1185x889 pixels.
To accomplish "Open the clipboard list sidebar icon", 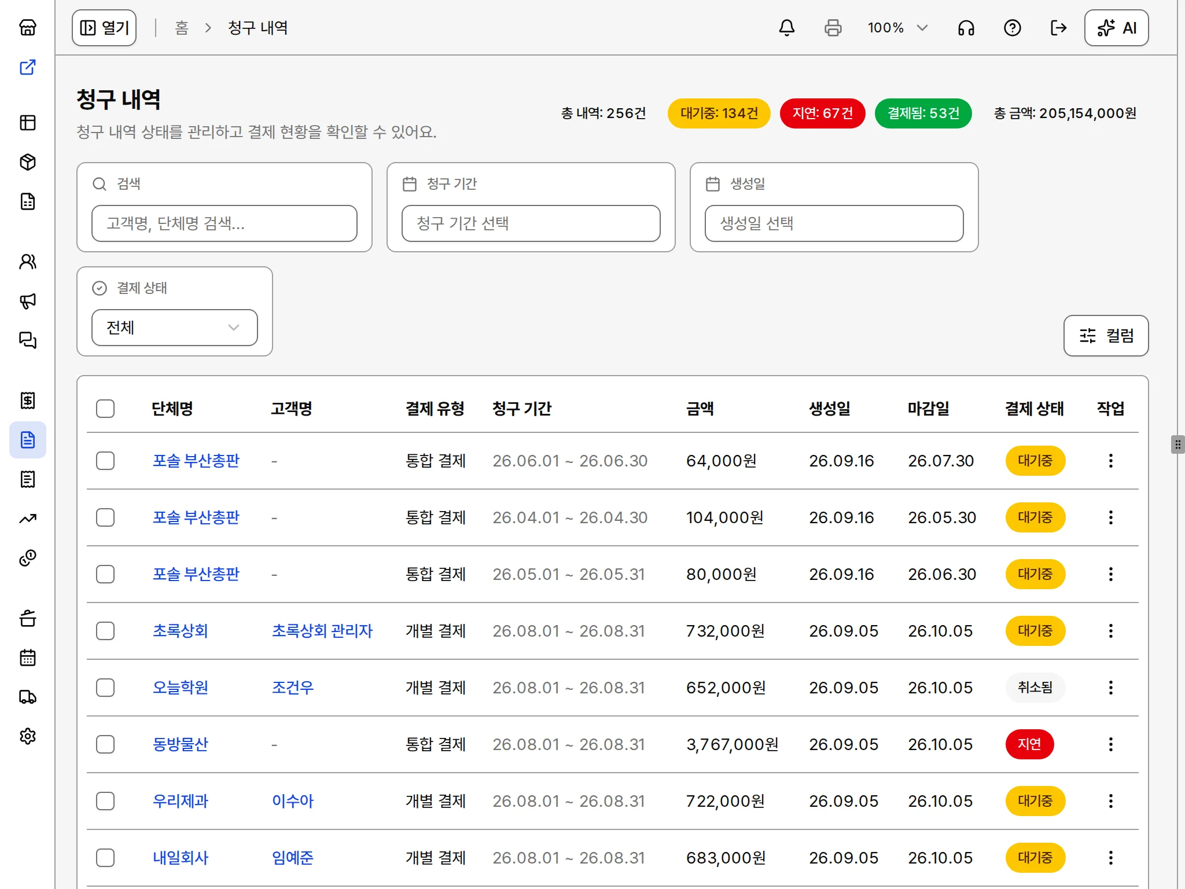I will [x=28, y=479].
